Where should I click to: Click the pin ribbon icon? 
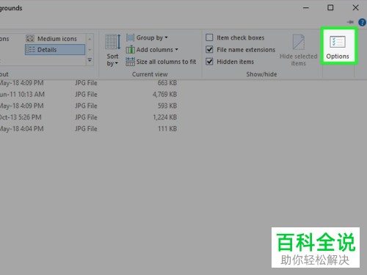coord(350,22)
